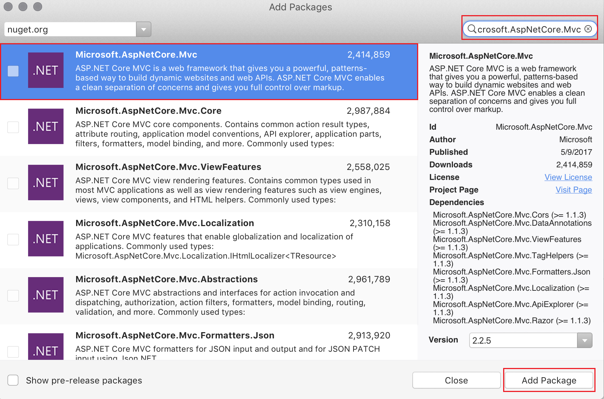Enable Show pre-release packages

13,380
